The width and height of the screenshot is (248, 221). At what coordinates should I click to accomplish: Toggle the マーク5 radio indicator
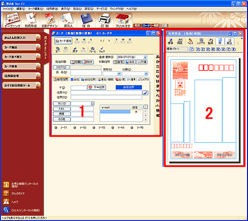132,128
